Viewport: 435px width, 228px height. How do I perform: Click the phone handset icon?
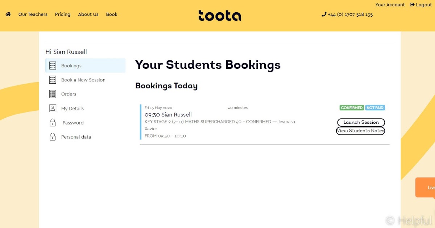coord(324,14)
